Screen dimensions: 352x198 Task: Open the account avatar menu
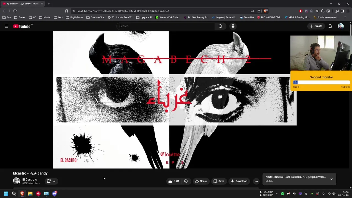click(341, 26)
